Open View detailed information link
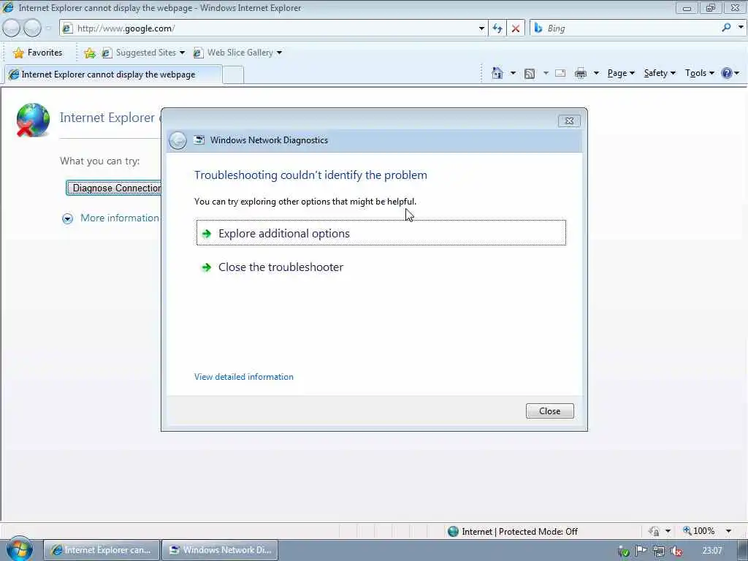This screenshot has height=561, width=748. point(244,377)
